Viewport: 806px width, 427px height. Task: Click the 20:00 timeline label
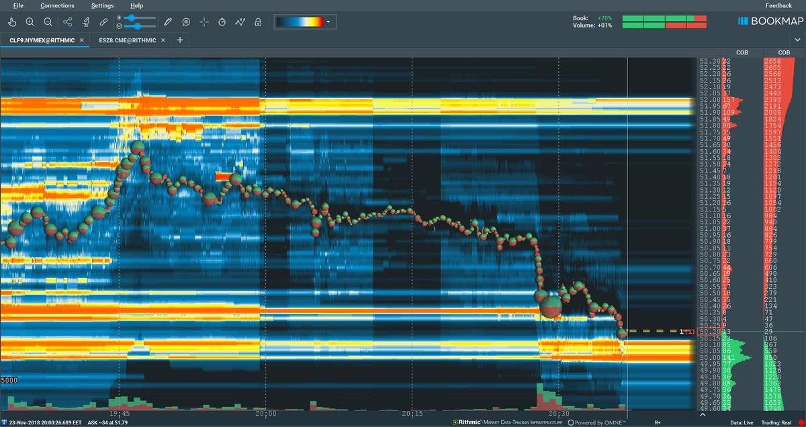[265, 414]
